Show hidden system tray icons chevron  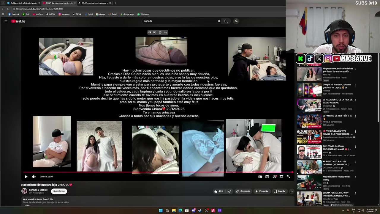(343, 210)
